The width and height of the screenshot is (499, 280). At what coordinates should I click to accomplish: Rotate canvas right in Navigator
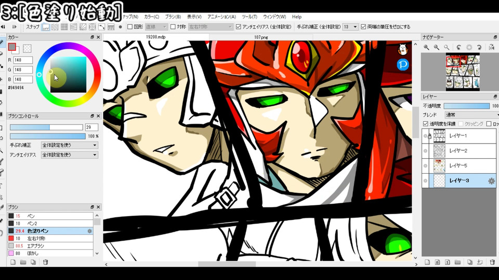tap(479, 47)
